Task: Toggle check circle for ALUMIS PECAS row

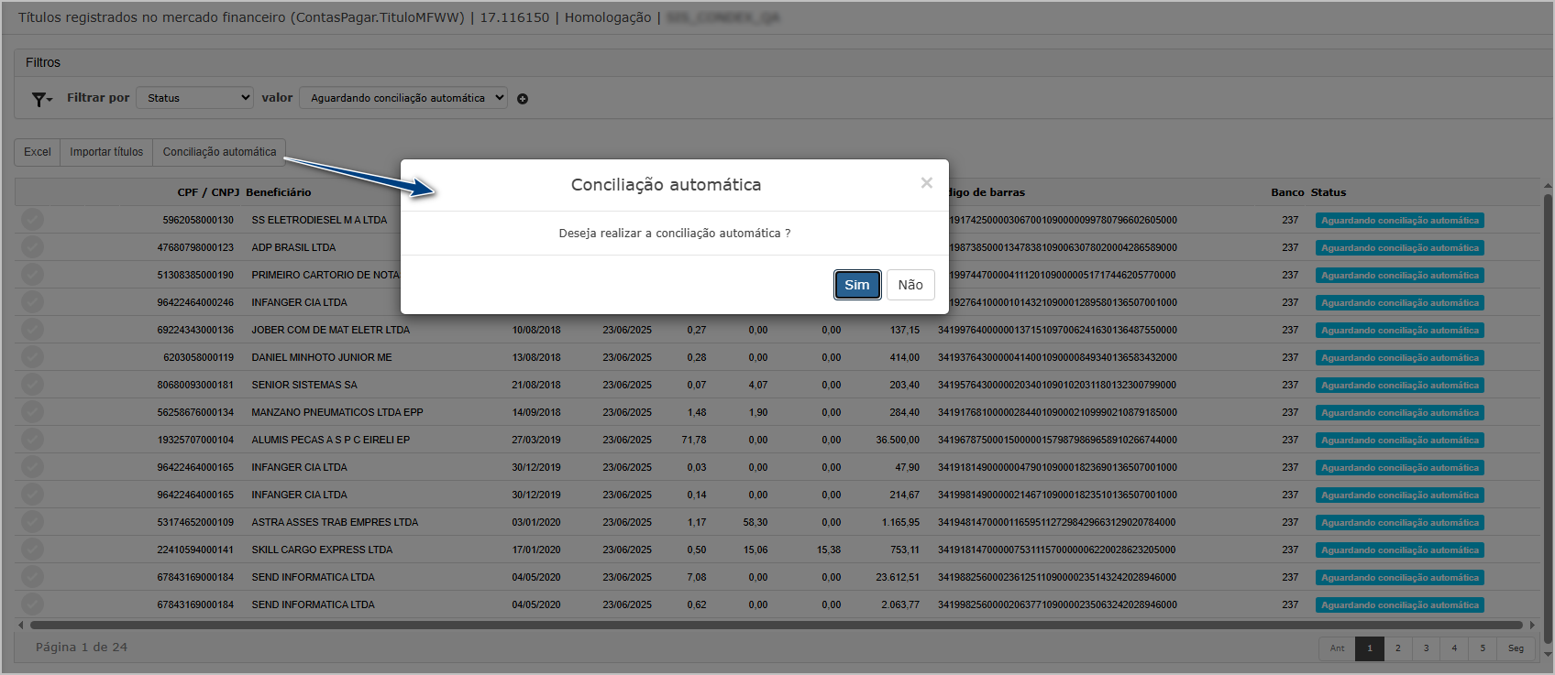Action: click(x=32, y=440)
